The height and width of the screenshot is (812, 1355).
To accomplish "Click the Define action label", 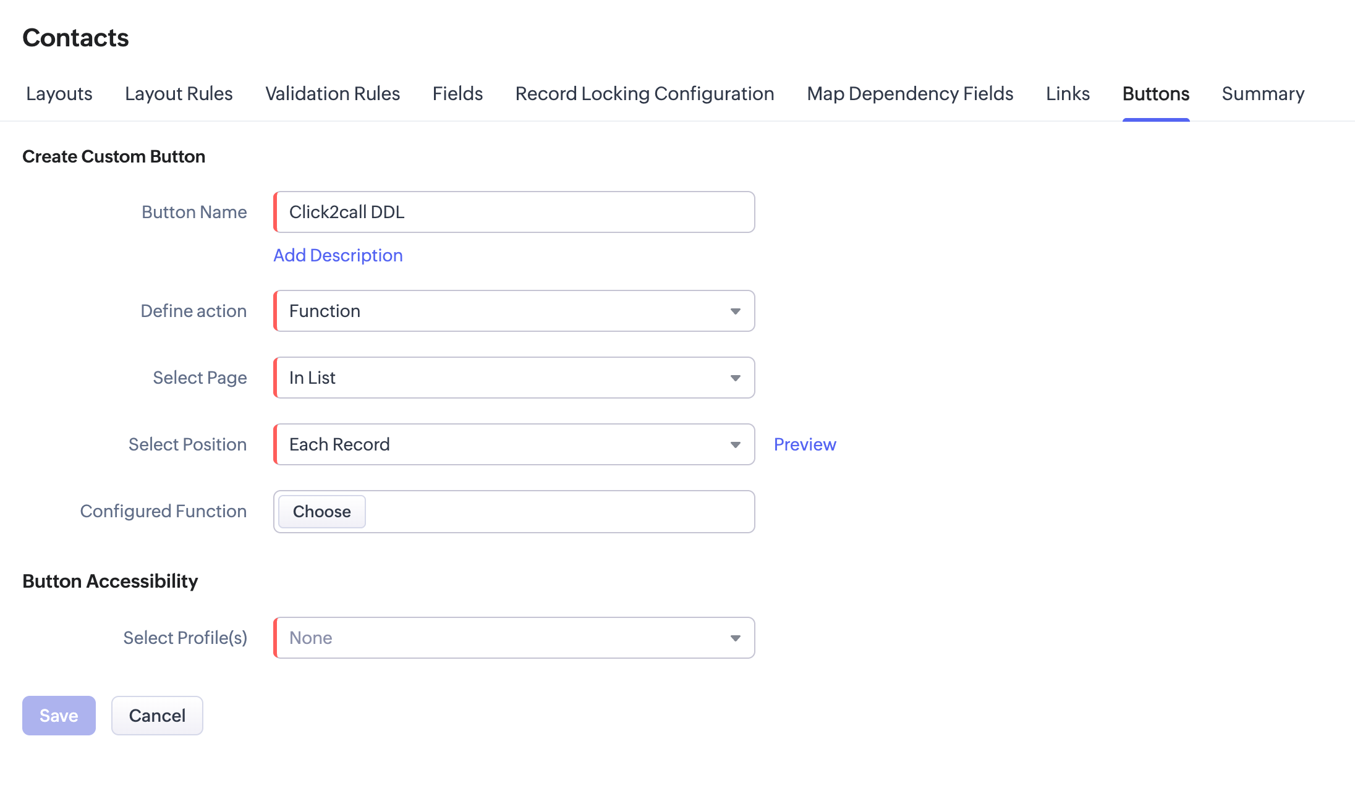I will [193, 311].
